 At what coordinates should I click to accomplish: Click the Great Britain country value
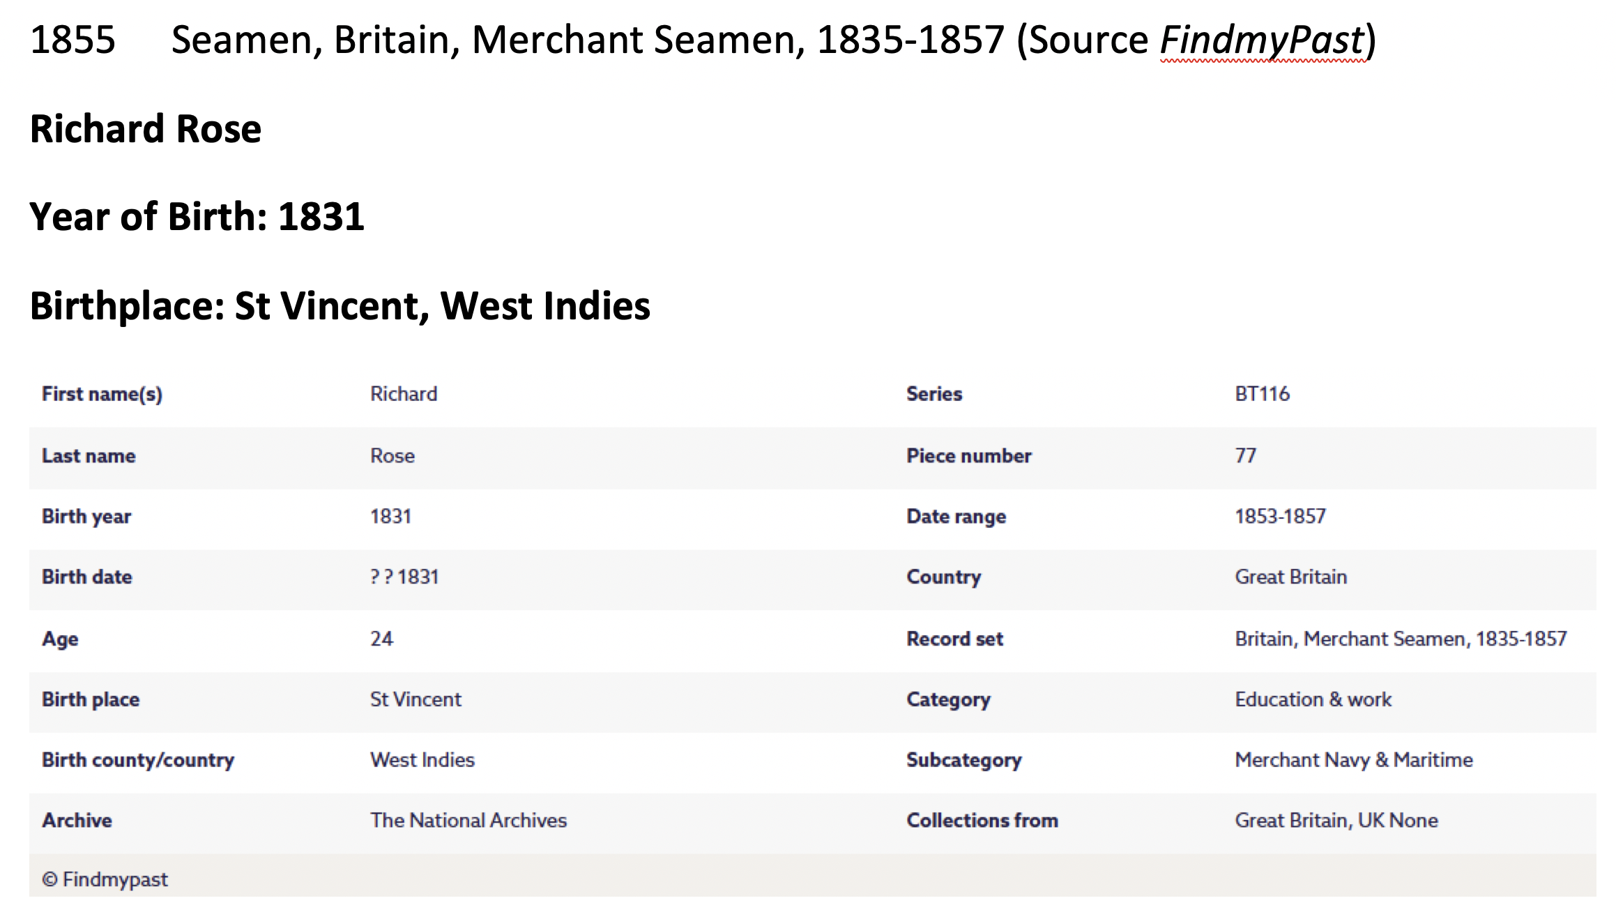(x=1290, y=577)
